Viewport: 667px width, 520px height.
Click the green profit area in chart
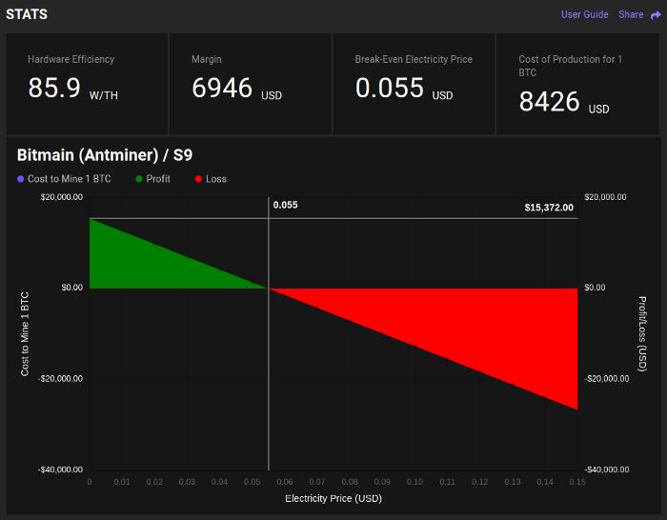145,265
